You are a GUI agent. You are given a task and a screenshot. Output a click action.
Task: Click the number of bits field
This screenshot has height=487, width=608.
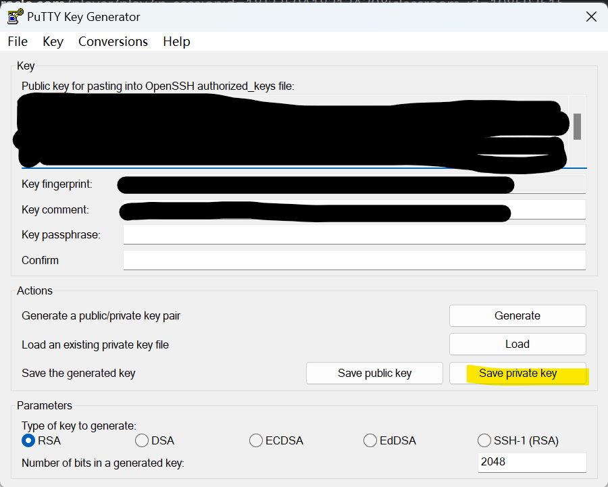[532, 462]
